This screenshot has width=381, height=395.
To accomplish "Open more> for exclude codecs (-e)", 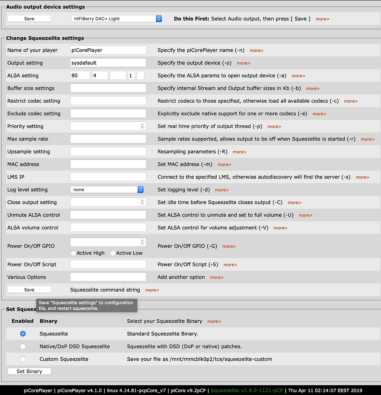I will 319,114.
